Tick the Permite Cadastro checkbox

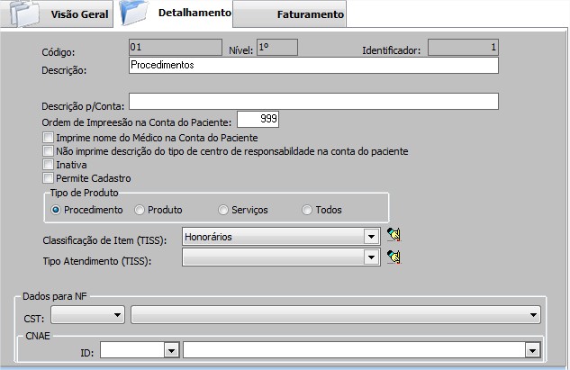coord(48,178)
